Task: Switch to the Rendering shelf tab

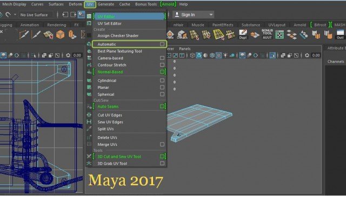Action: [x=56, y=25]
